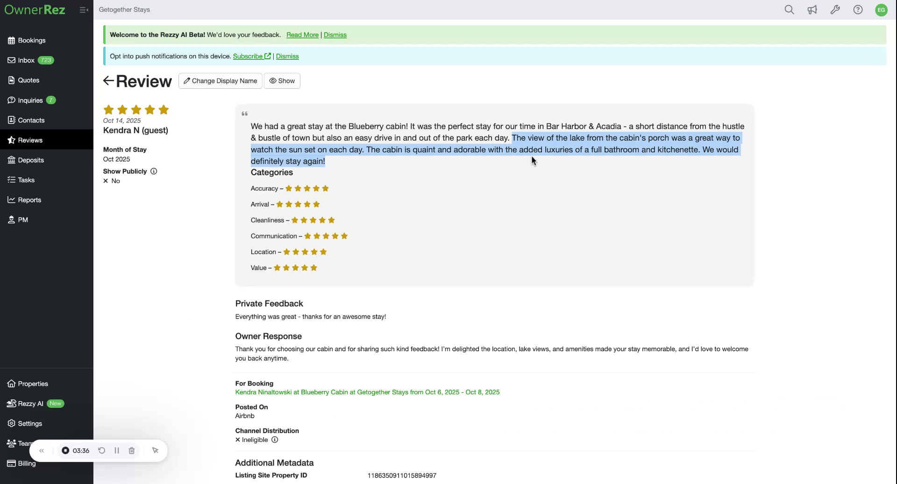Screen dimensions: 897x484
Task: Open Rezzy AI from sidebar
Action: click(30, 404)
